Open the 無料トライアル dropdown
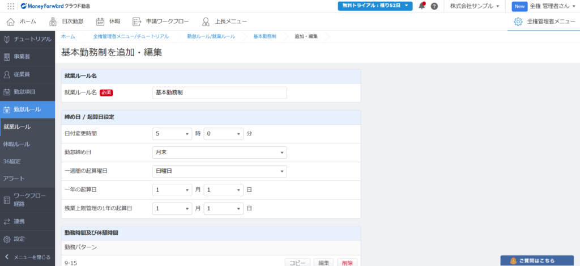This screenshot has width=580, height=266. point(375,6)
